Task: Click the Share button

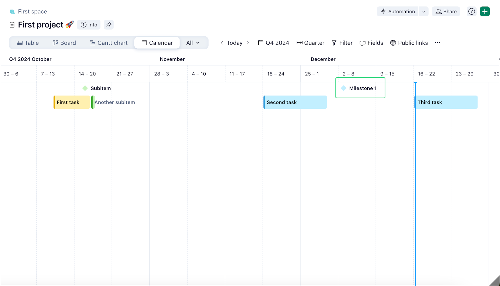Action: 446,11
